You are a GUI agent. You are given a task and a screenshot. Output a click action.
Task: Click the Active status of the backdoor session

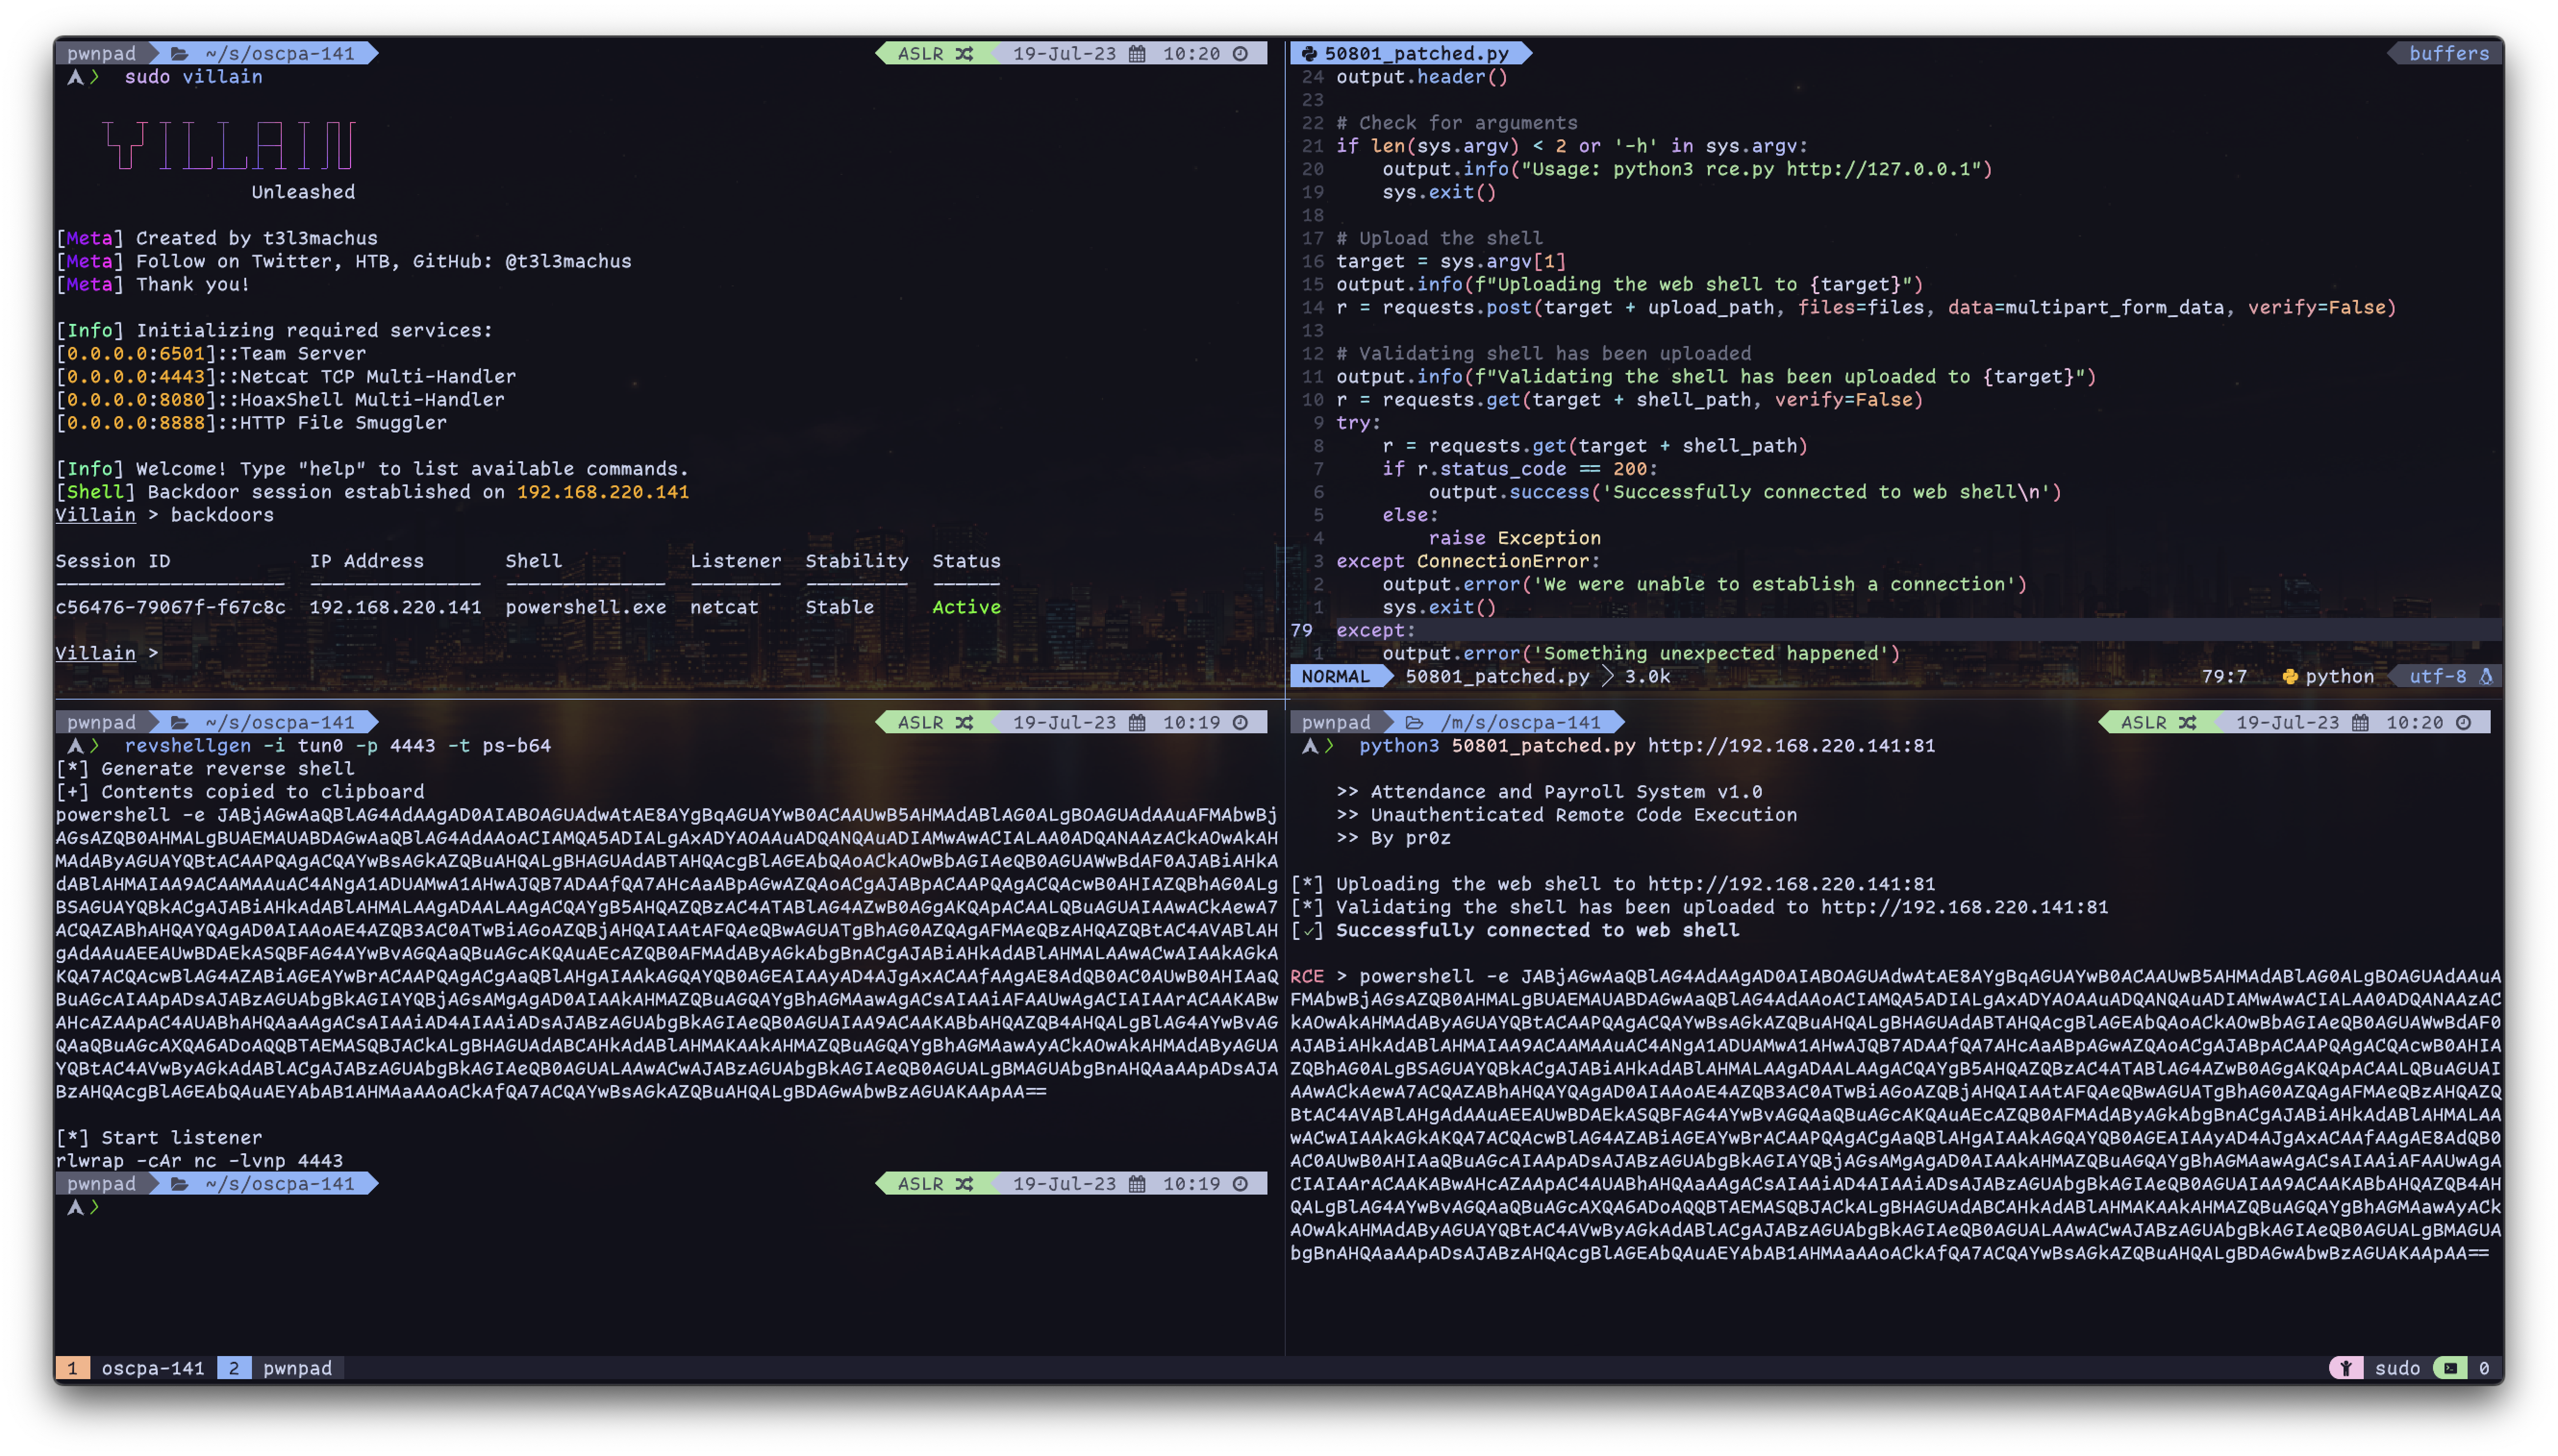(x=966, y=608)
